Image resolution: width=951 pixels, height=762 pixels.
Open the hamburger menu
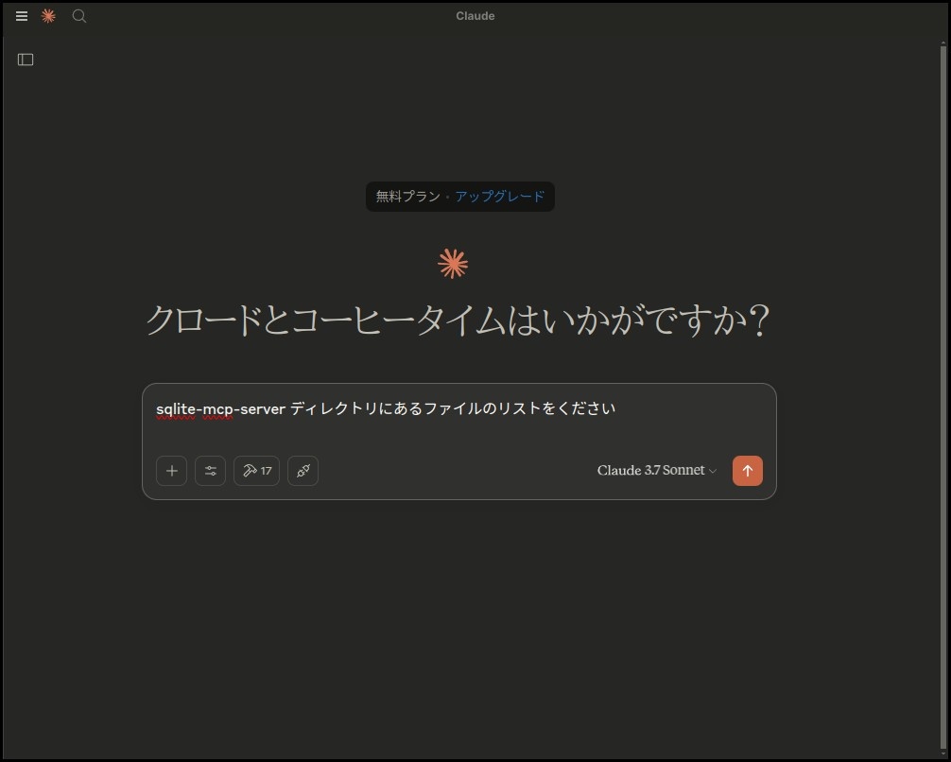(22, 16)
